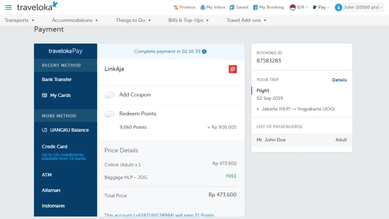Click the Total Price Rp 473.600 amount

222,195
